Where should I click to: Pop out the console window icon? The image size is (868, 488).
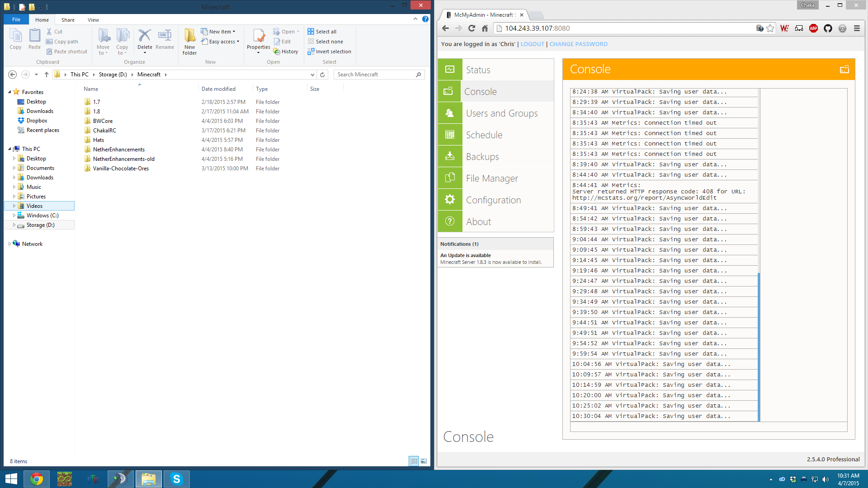pos(844,69)
